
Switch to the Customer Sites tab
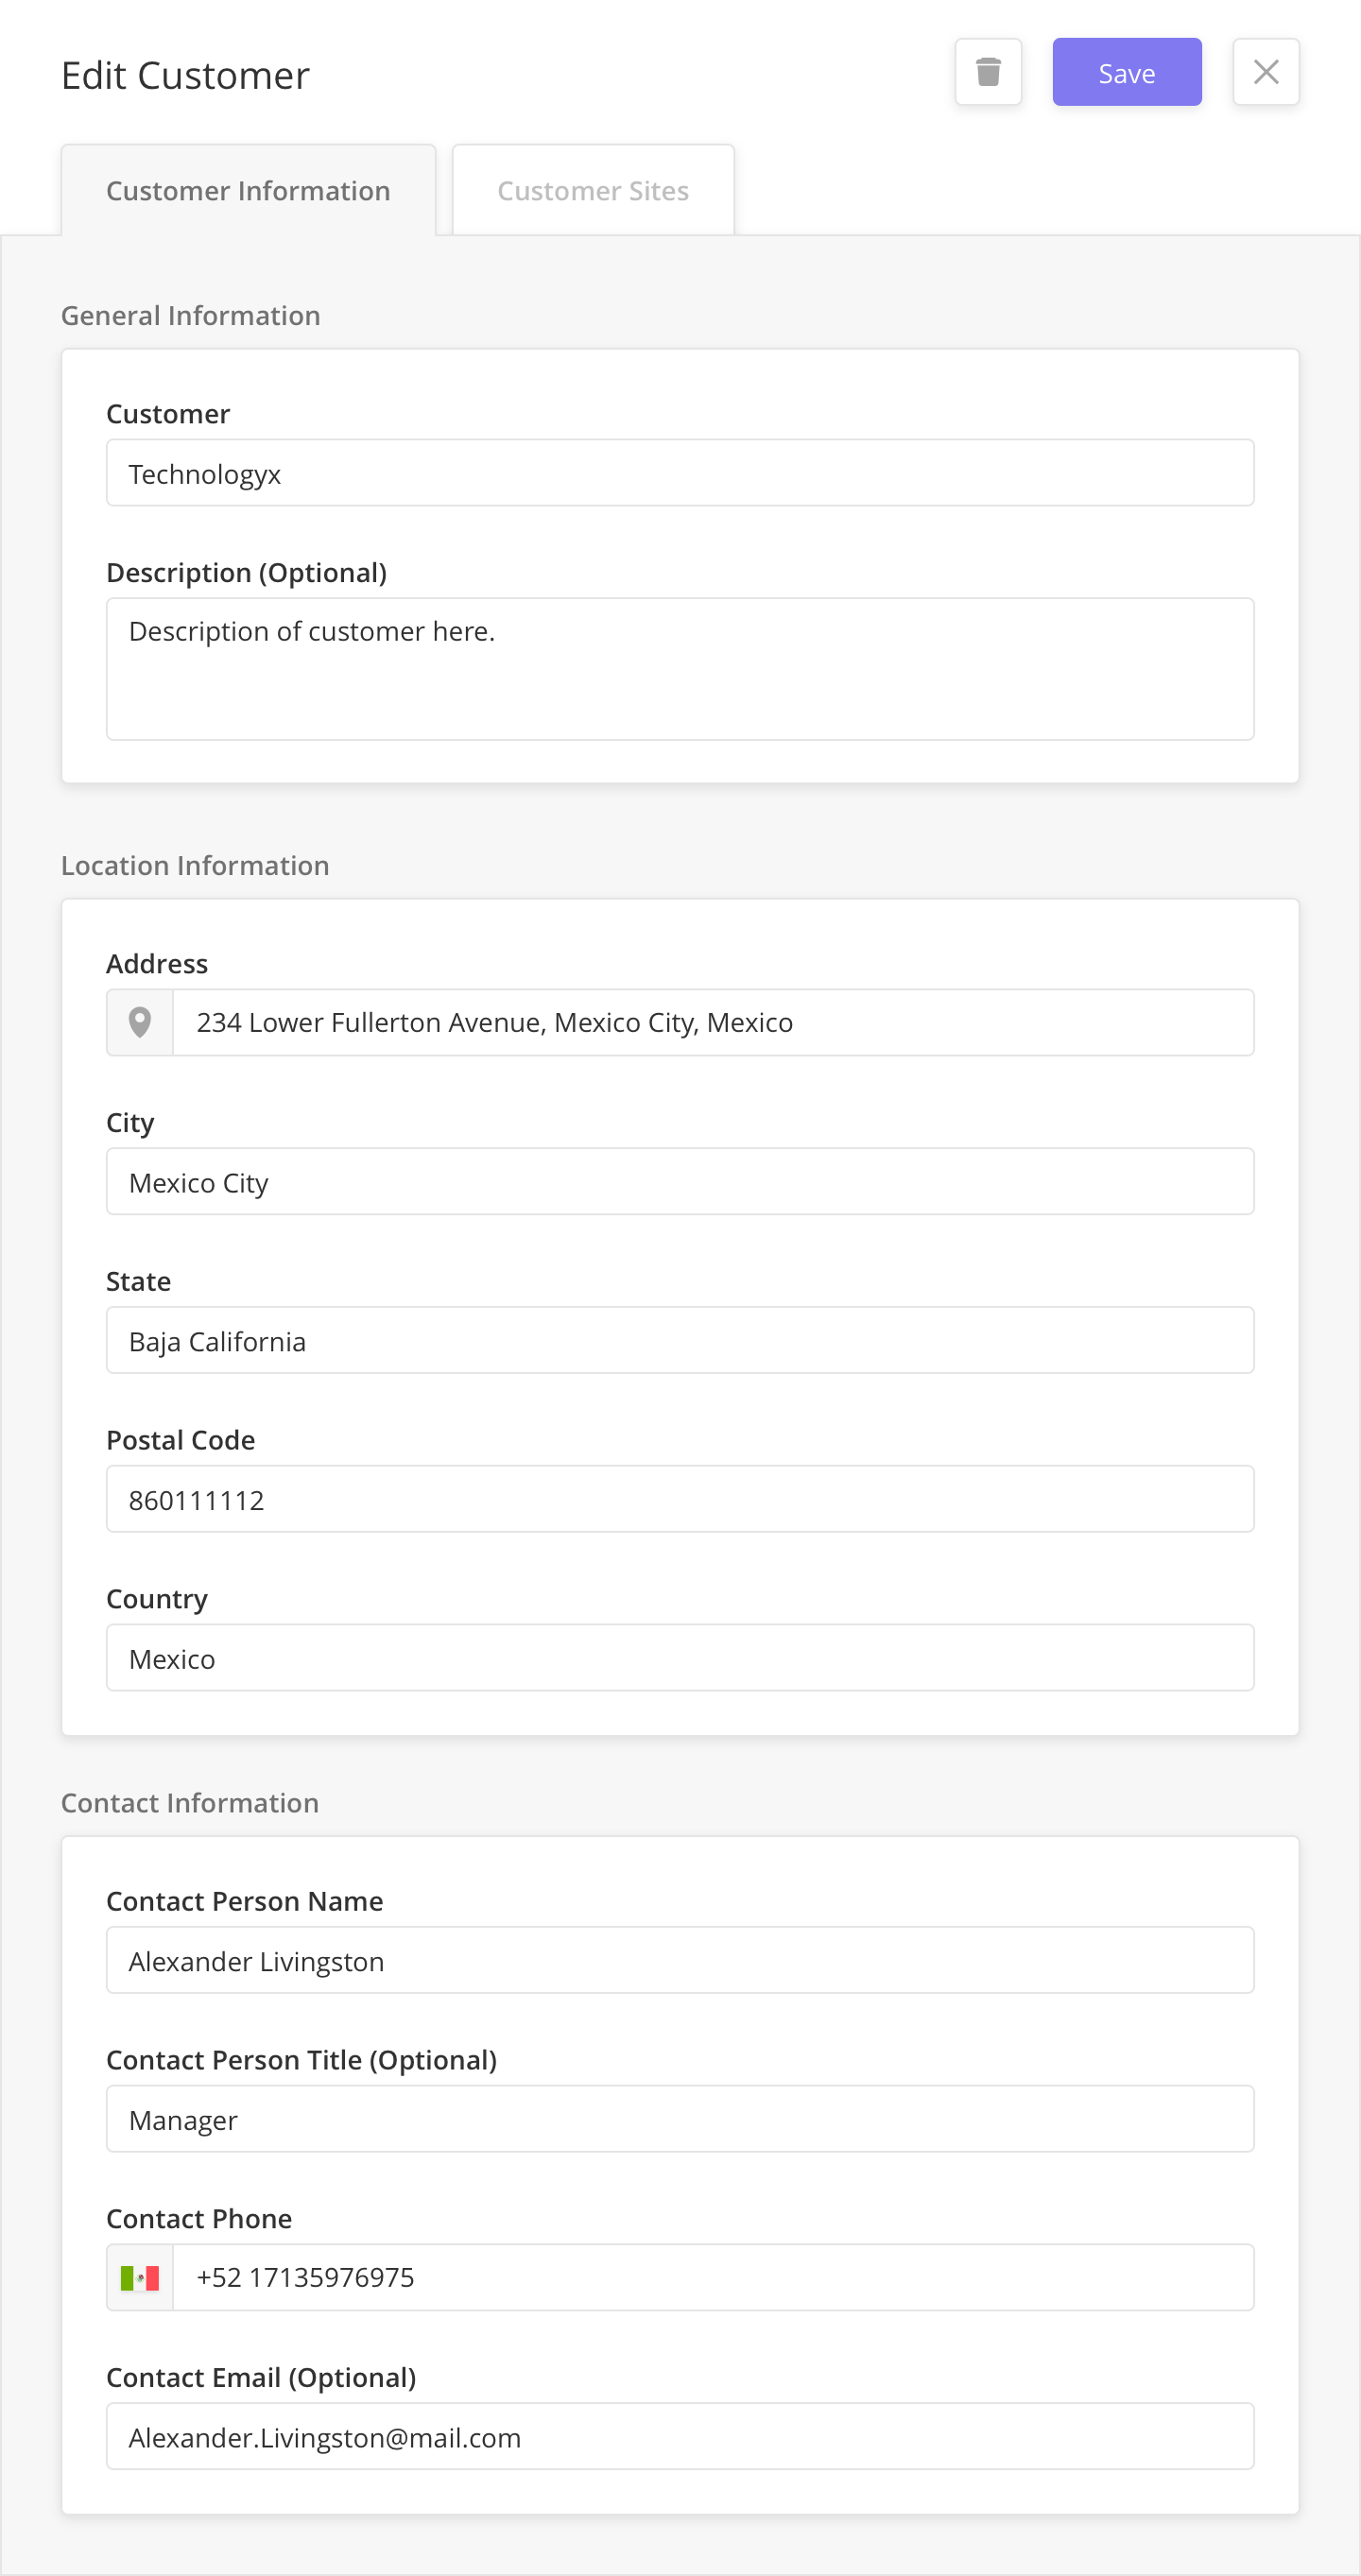[x=593, y=190]
